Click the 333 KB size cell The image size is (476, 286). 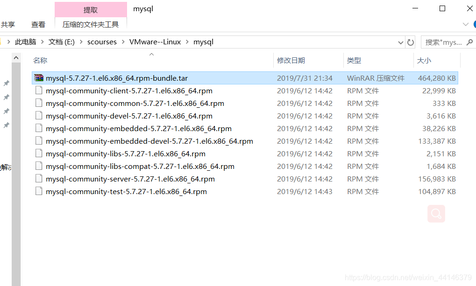444,104
